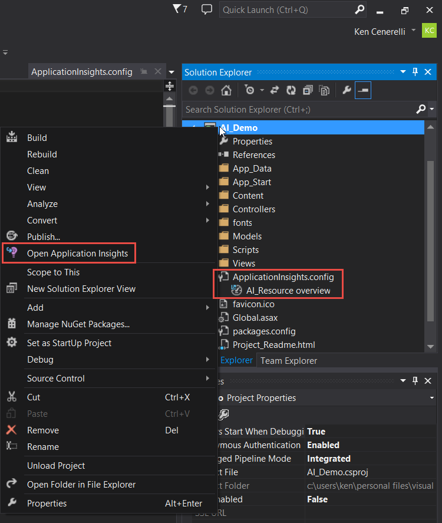Switch to the ApplicationInsights.config document tab
The image size is (442, 523).
[x=82, y=72]
